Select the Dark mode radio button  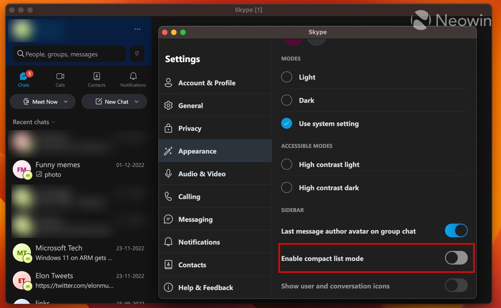point(287,100)
